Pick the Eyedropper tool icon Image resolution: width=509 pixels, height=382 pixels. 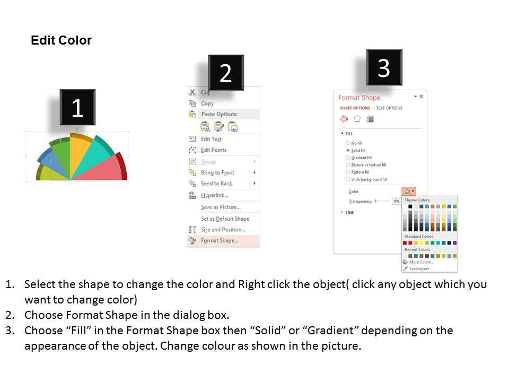coord(405,268)
